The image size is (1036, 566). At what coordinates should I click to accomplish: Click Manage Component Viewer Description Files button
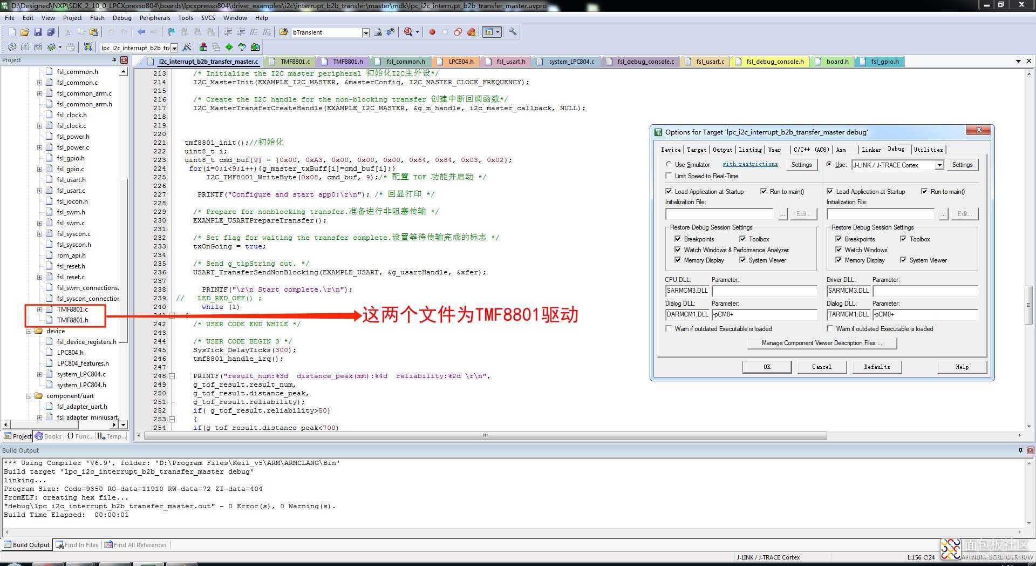pyautogui.click(x=822, y=343)
